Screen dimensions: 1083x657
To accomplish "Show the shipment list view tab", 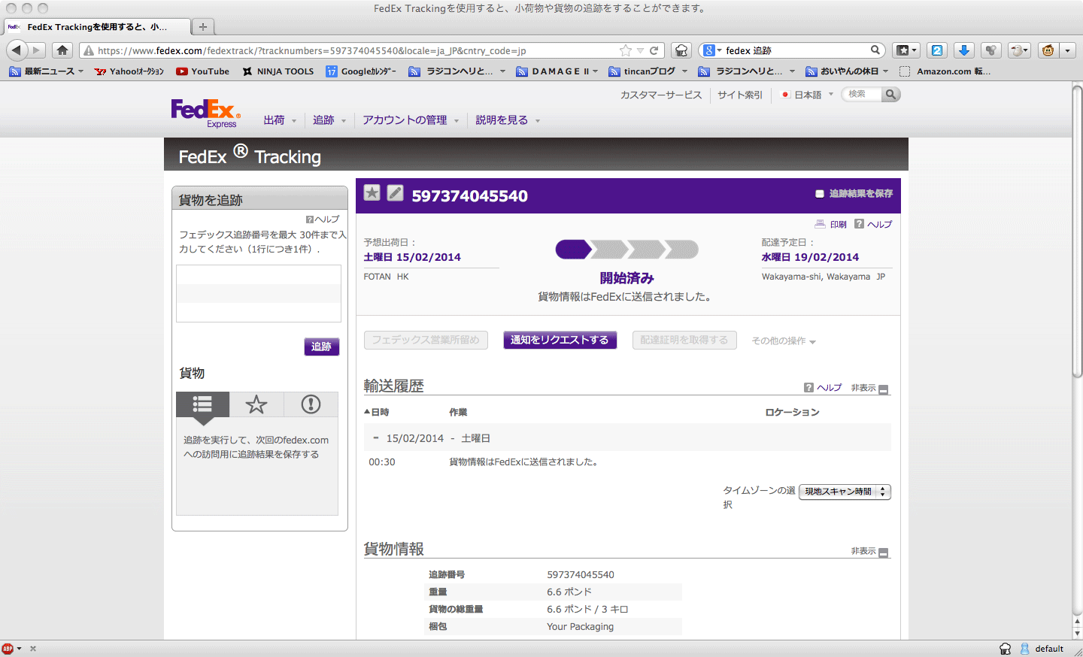I will pos(203,404).
